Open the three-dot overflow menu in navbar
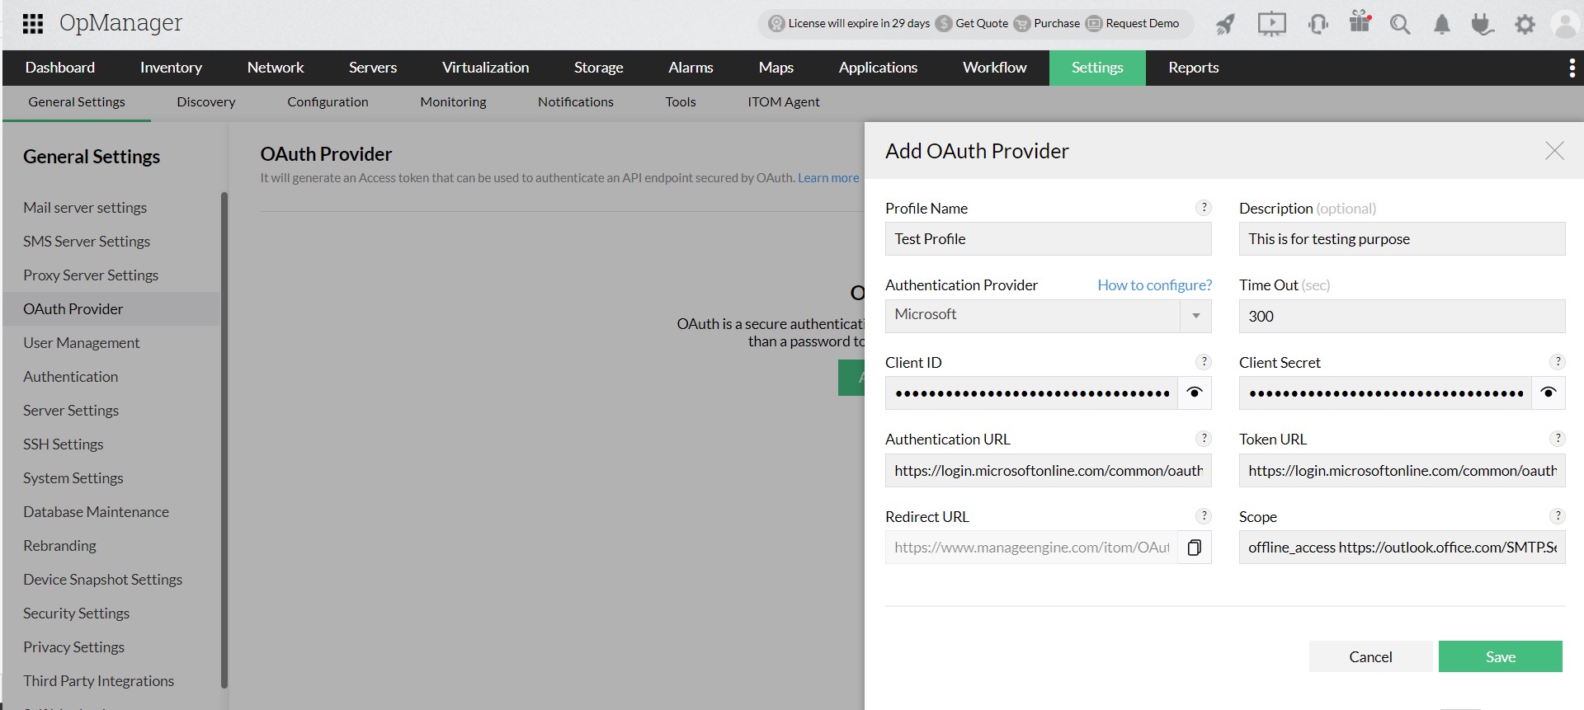Image resolution: width=1584 pixels, height=710 pixels. pyautogui.click(x=1572, y=68)
